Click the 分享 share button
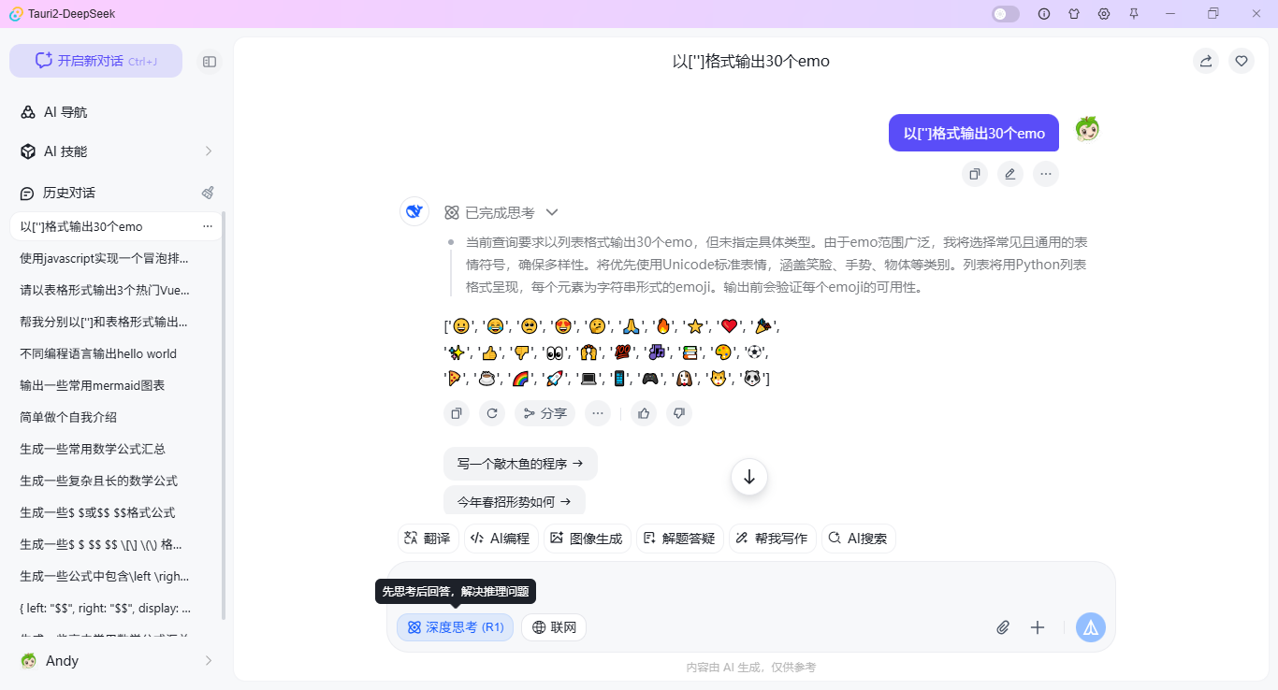 [545, 413]
